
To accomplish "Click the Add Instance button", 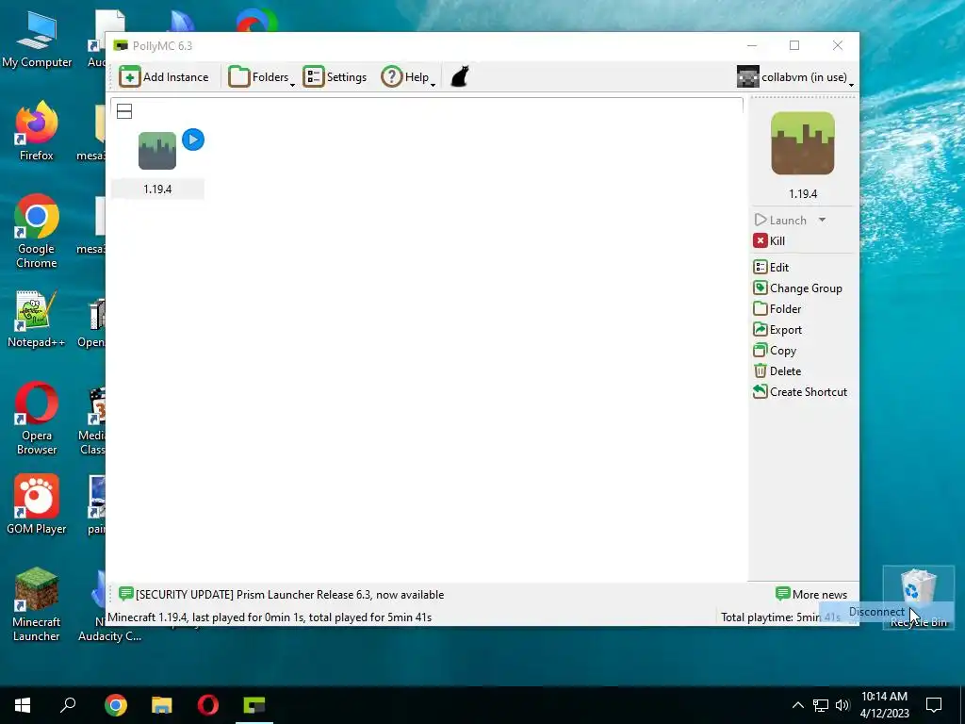I will coord(164,77).
